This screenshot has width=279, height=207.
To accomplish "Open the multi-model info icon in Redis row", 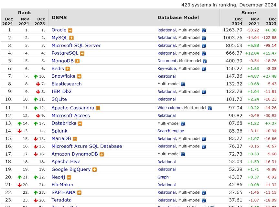I will (204, 69).
